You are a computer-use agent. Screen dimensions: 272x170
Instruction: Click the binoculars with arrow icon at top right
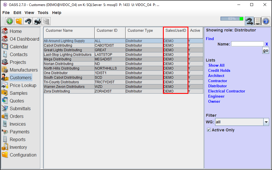pos(249,21)
